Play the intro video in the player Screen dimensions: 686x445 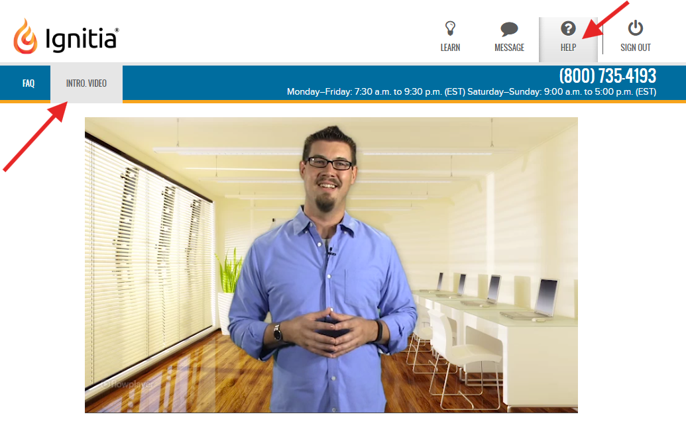(331, 265)
